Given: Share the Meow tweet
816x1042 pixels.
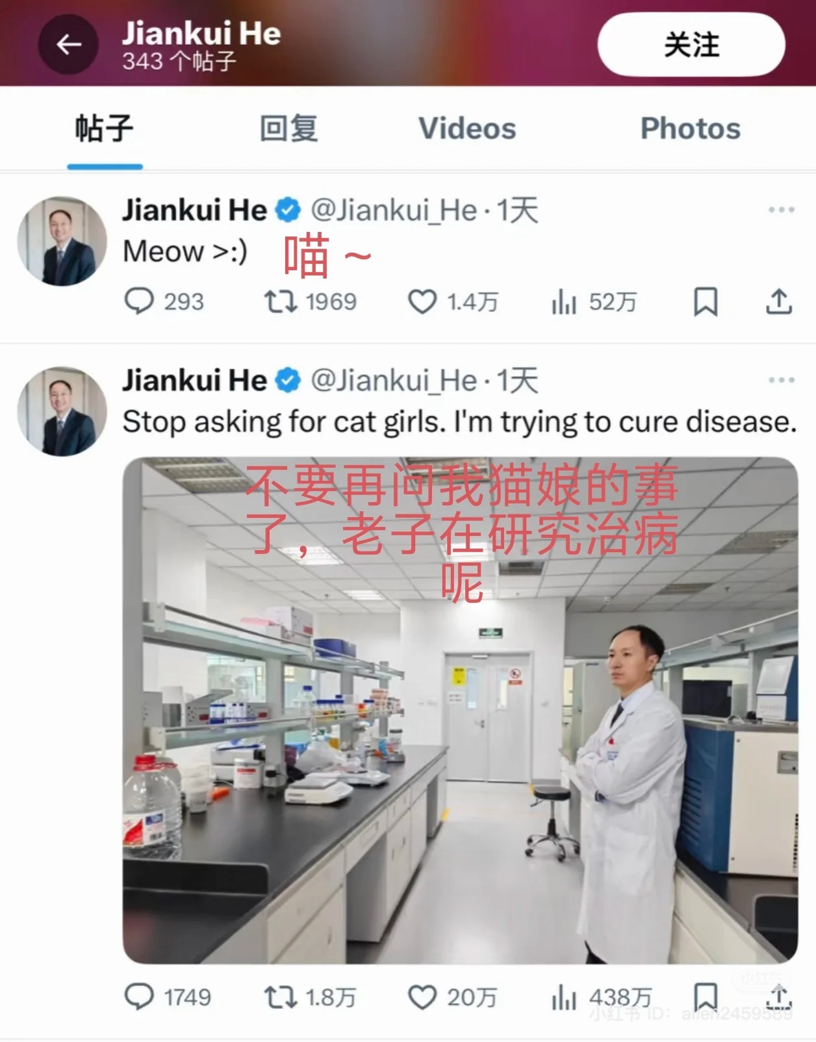Looking at the screenshot, I should point(778,301).
